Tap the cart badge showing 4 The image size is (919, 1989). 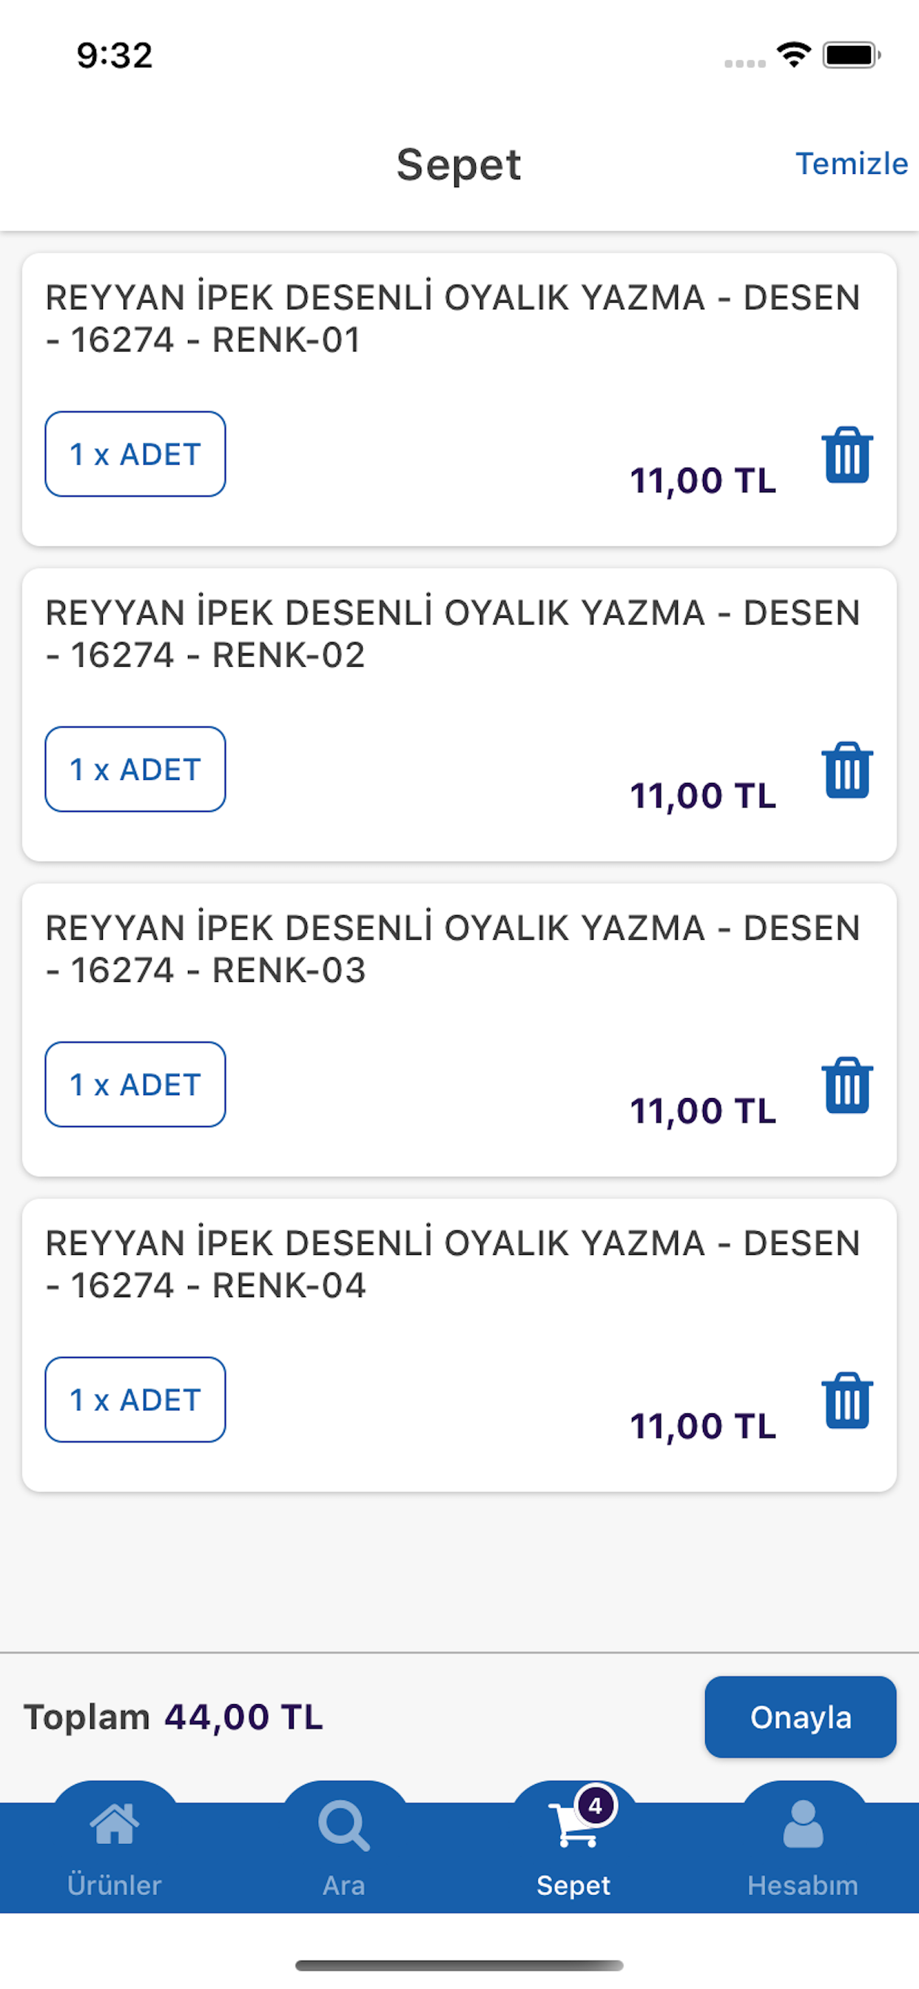(x=596, y=1805)
